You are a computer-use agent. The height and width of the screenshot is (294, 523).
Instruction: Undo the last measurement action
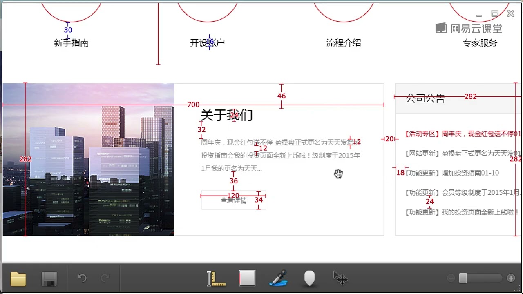82,278
